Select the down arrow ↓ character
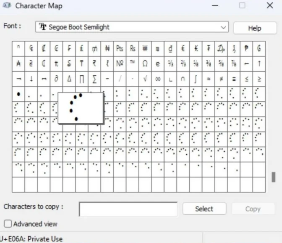This screenshot has height=243, width=282. [31, 79]
